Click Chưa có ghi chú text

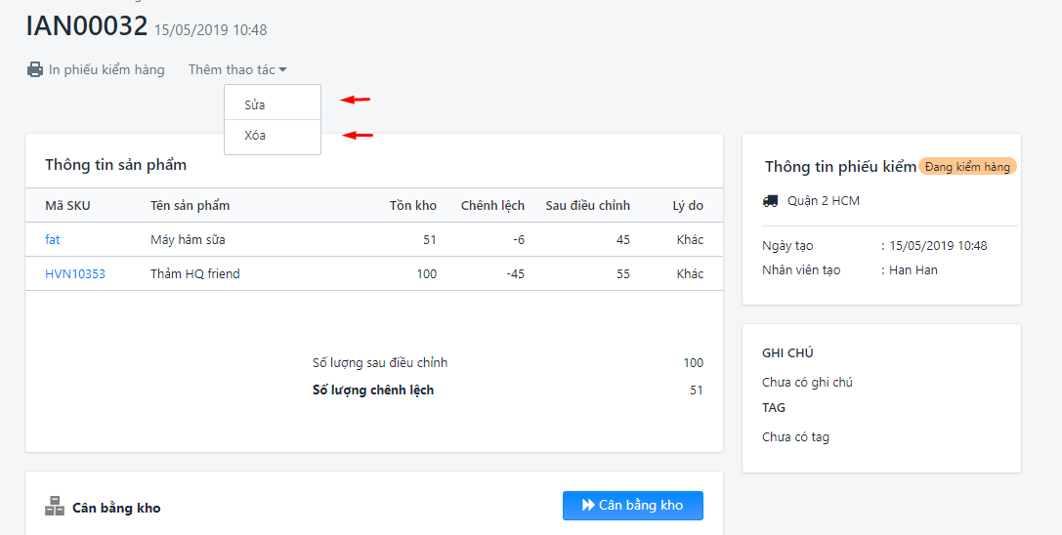[x=807, y=383]
